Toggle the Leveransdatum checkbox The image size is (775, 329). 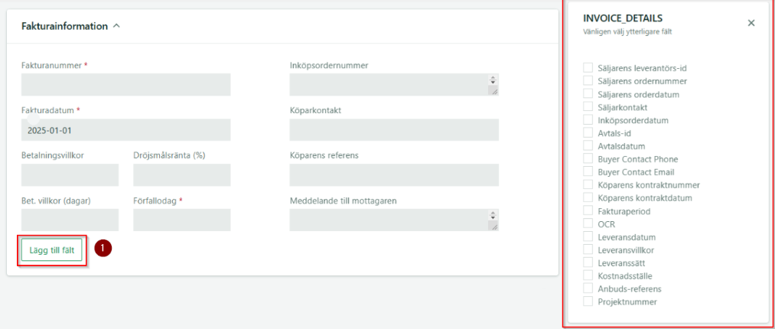[588, 237]
